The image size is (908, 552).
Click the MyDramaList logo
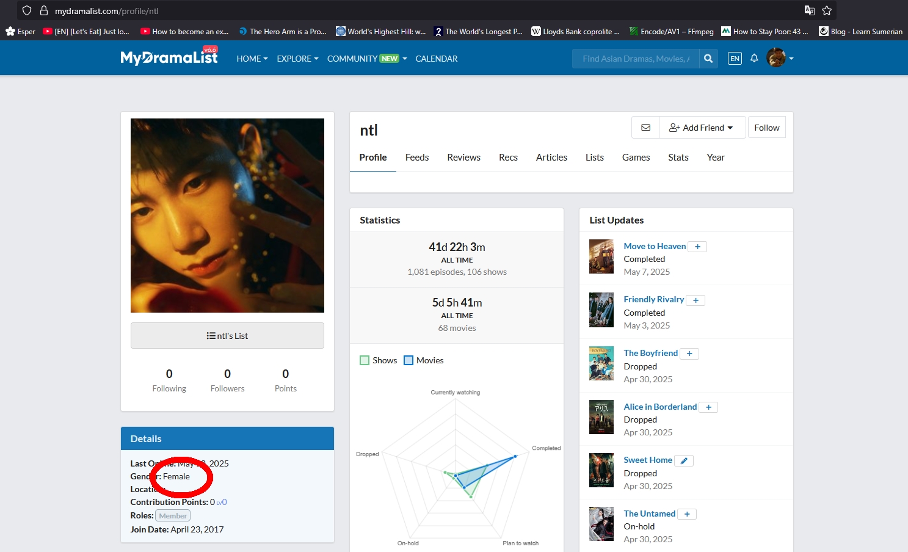[169, 57]
